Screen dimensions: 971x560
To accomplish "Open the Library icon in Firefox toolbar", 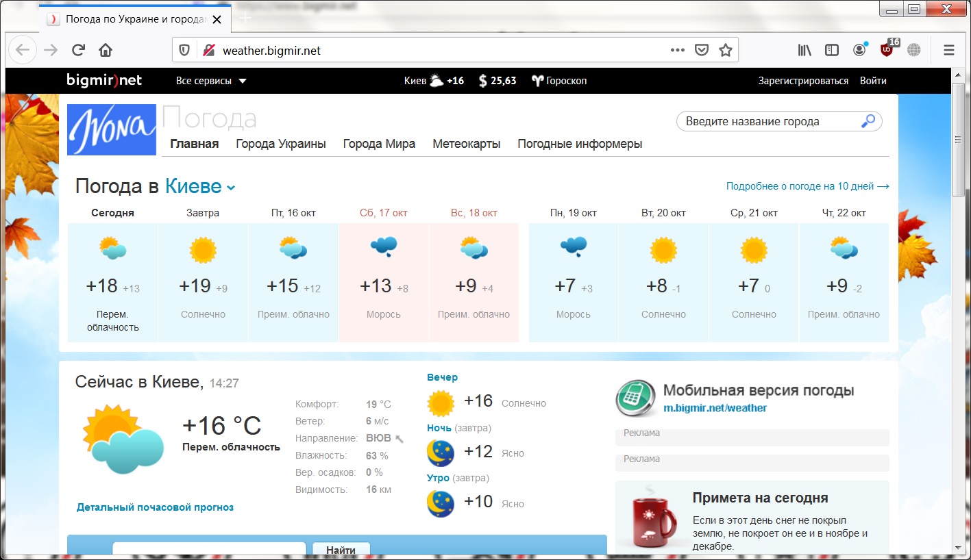I will [x=804, y=50].
